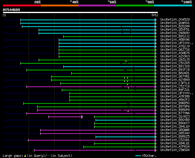The image size is (195, 158).
Task: Select the UniRef100_B9MUZ5 label
Action: click(x=175, y=137)
